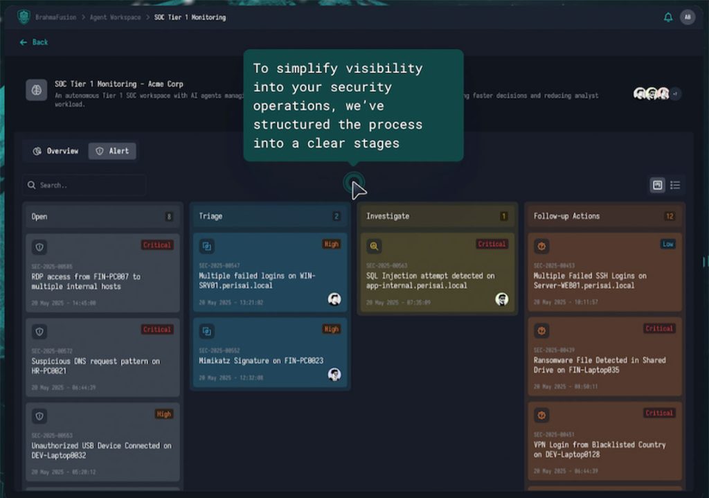Click the Follow-up Actions count badge
The width and height of the screenshot is (709, 498).
click(669, 216)
